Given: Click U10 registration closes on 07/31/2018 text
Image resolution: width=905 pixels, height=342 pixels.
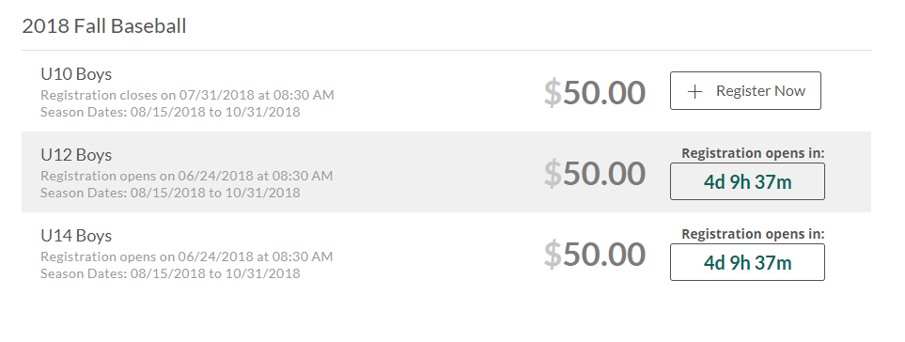Looking at the screenshot, I should 187,95.
